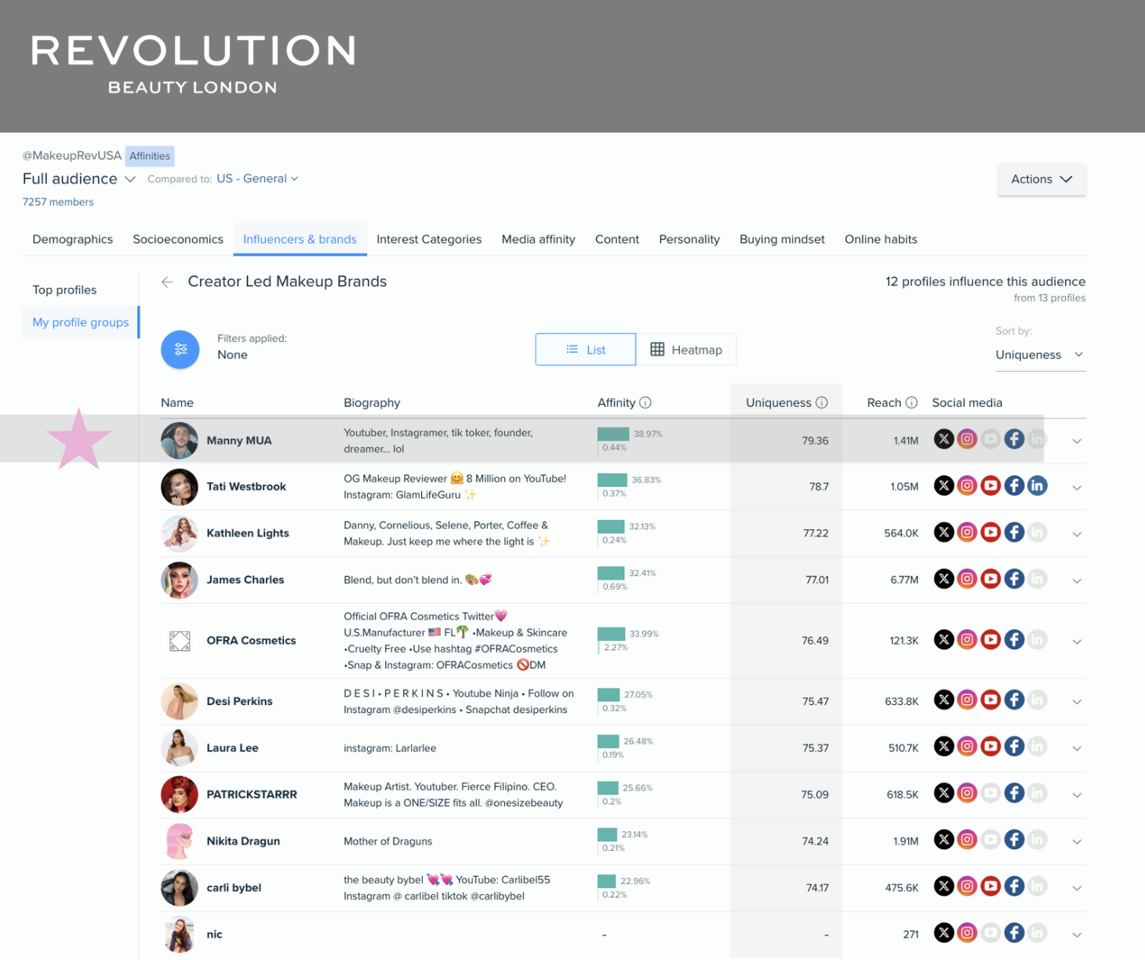Open the Uniqueness sort-by dropdown
The height and width of the screenshot is (960, 1145).
pos(1040,355)
